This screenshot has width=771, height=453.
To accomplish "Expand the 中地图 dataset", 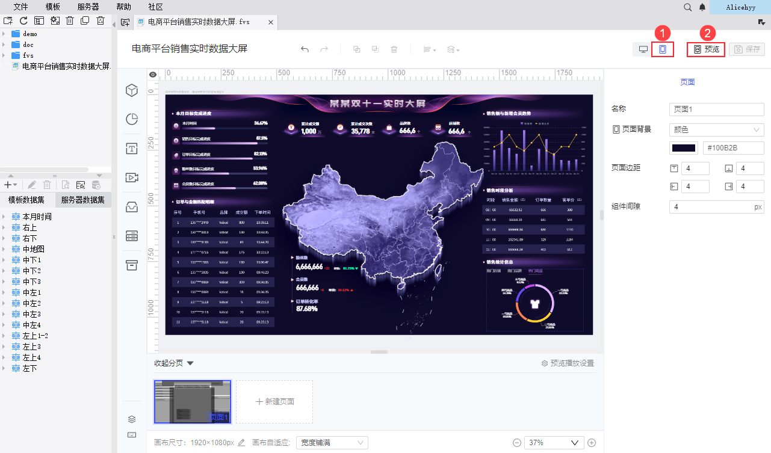I will [x=4, y=249].
